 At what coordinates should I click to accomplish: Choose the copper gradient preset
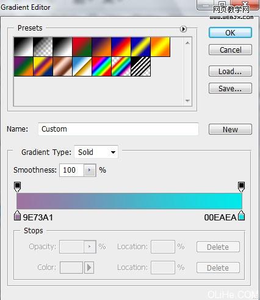[62, 66]
